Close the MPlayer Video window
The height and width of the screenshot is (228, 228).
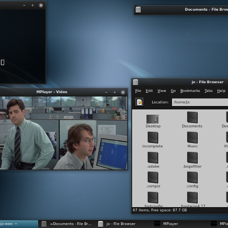coord(123,92)
